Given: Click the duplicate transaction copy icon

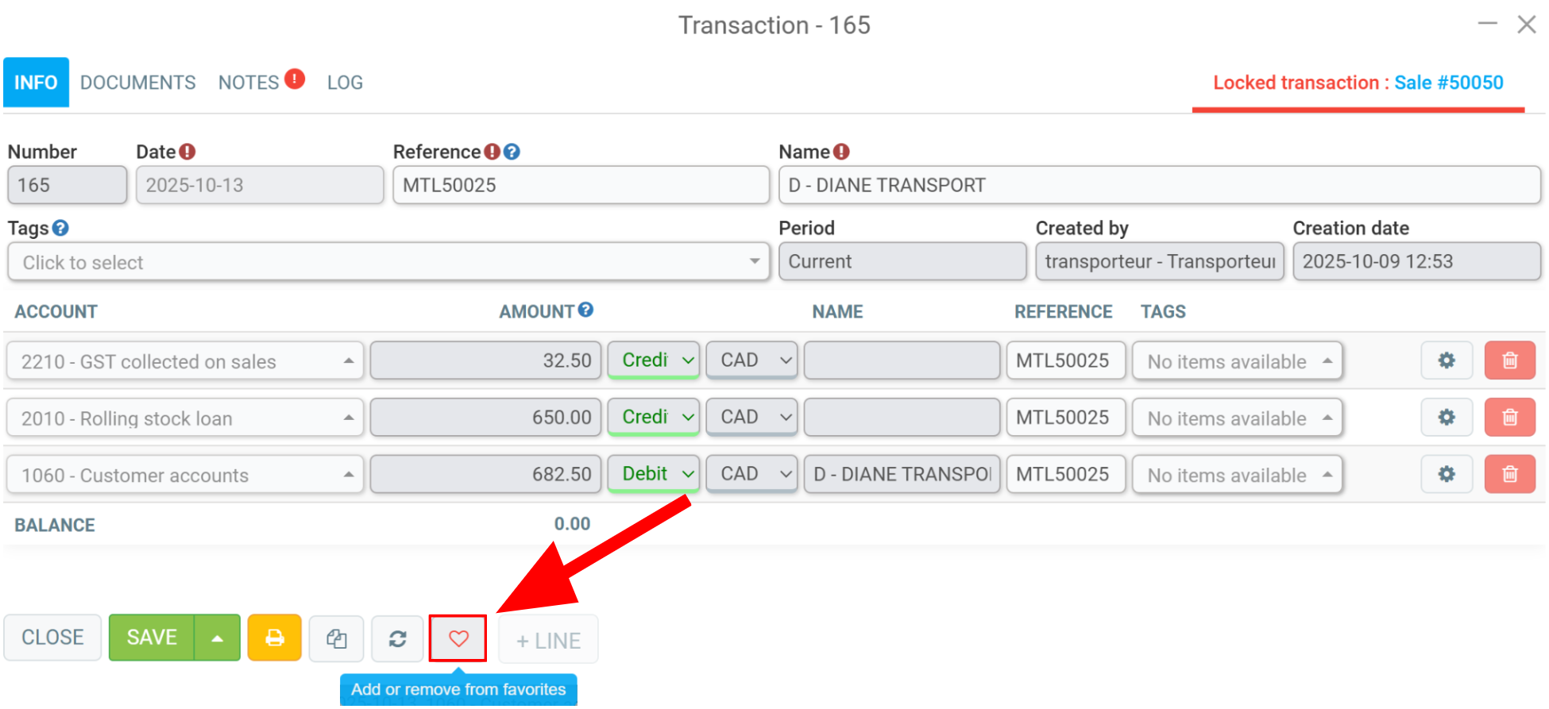Looking at the screenshot, I should [x=336, y=638].
